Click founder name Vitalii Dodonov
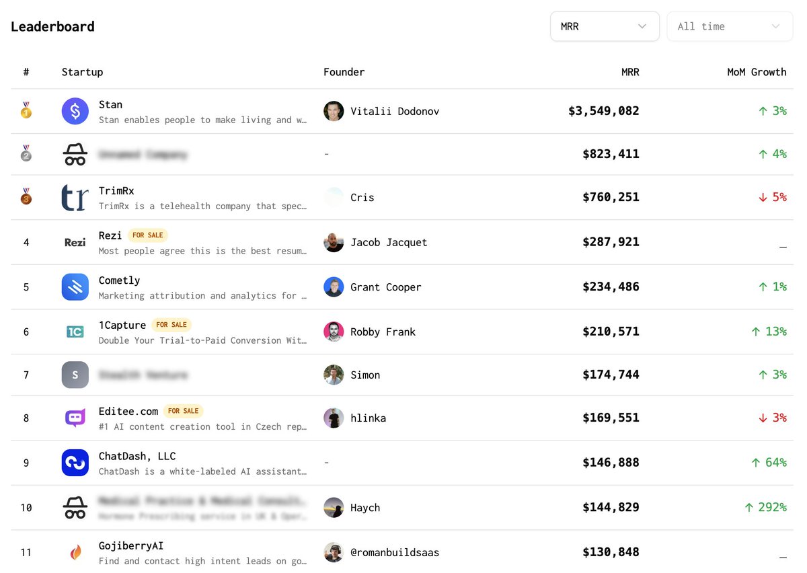The height and width of the screenshot is (573, 807). [395, 111]
